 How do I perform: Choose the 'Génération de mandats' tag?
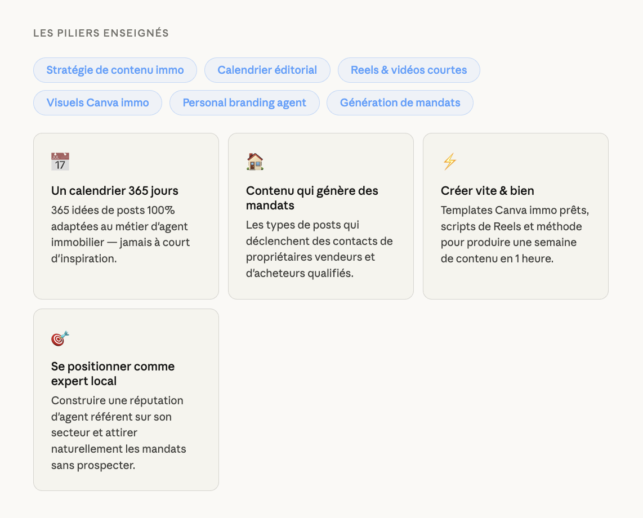click(x=400, y=103)
